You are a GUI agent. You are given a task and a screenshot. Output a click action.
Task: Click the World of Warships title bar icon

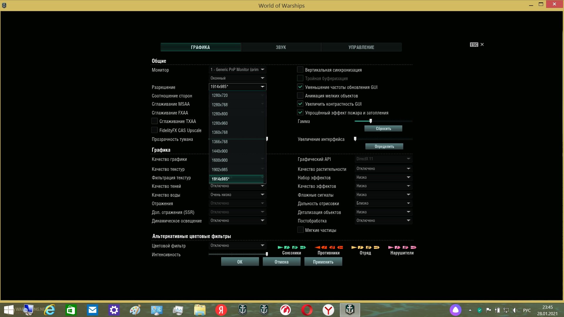[x=4, y=5]
